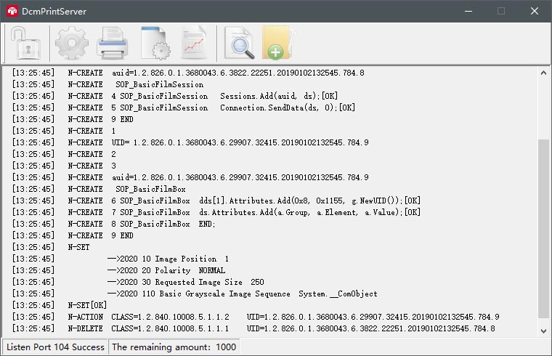Select log line '2020 20 Polarity NORMAL'
The width and height of the screenshot is (552, 356).
click(x=118, y=270)
